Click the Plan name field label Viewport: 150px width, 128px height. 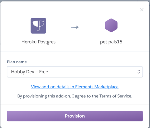(x=17, y=62)
